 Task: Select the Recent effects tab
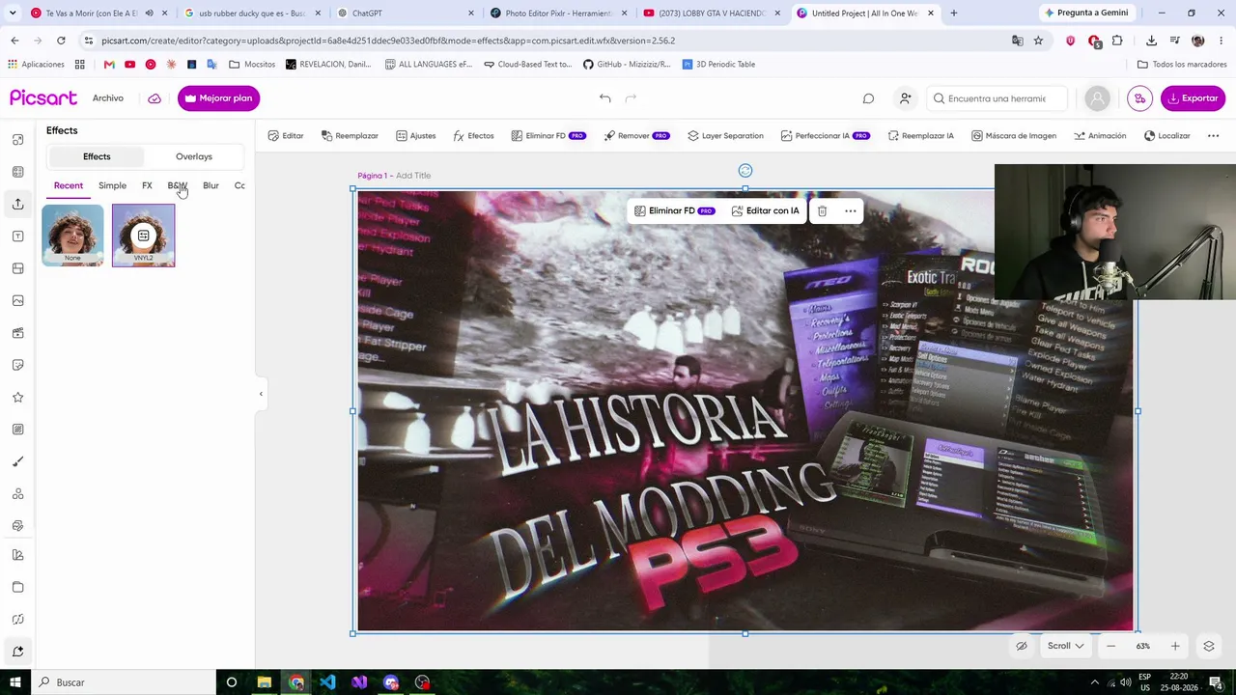(69, 185)
